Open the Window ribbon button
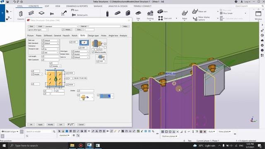 coord(258,15)
